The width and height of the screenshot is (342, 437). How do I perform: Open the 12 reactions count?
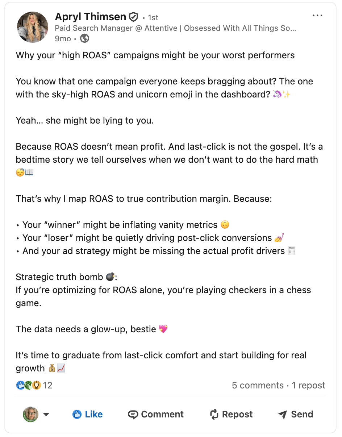[48, 385]
